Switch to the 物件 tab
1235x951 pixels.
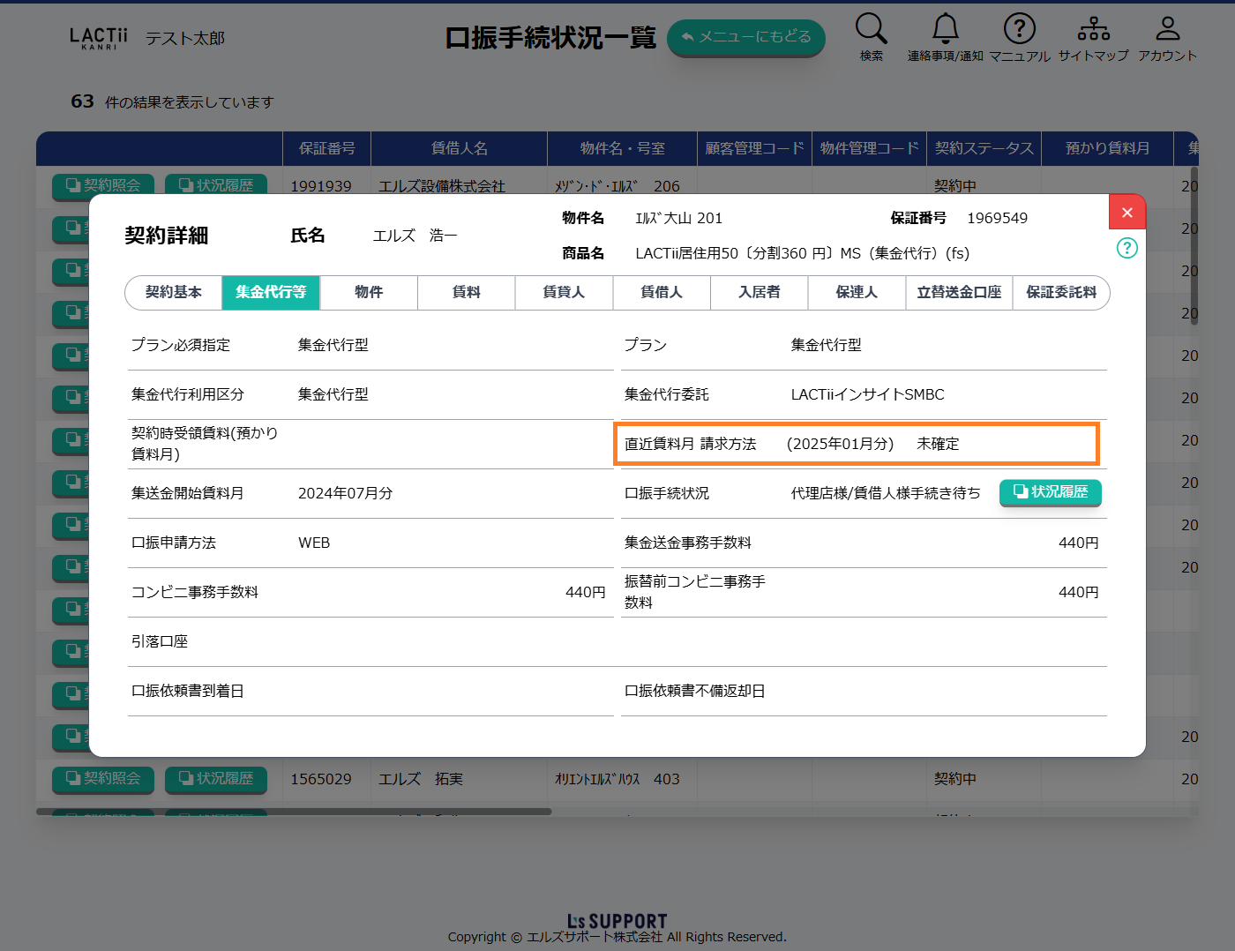pos(369,293)
